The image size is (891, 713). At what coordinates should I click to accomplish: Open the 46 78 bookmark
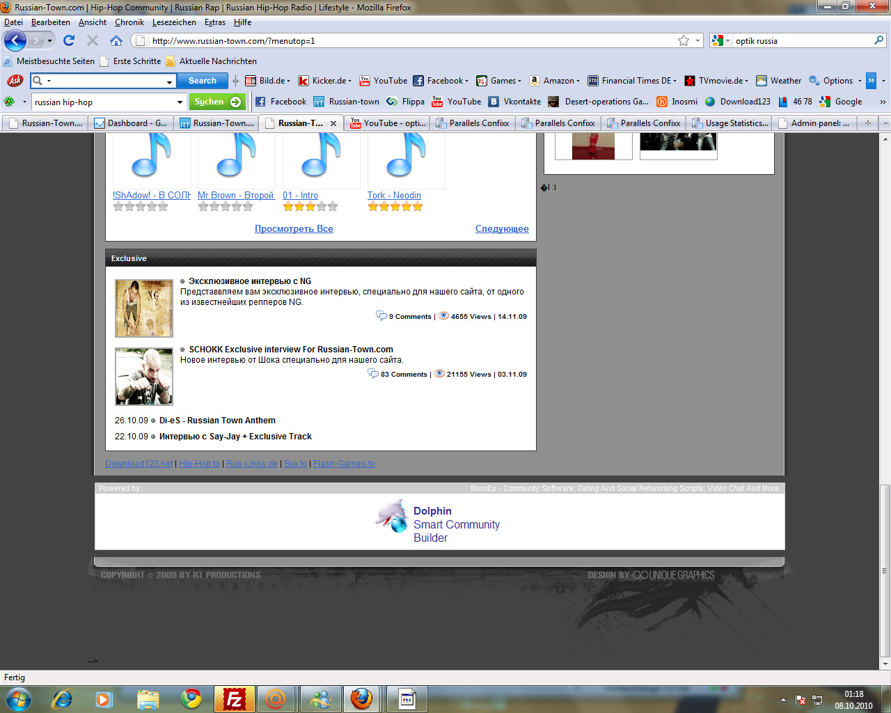[795, 102]
